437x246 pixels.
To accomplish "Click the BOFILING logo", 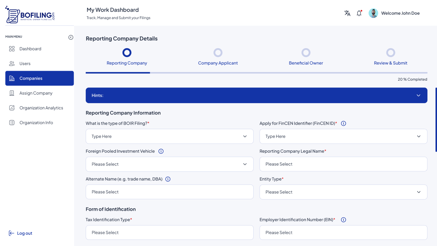I will [x=30, y=15].
